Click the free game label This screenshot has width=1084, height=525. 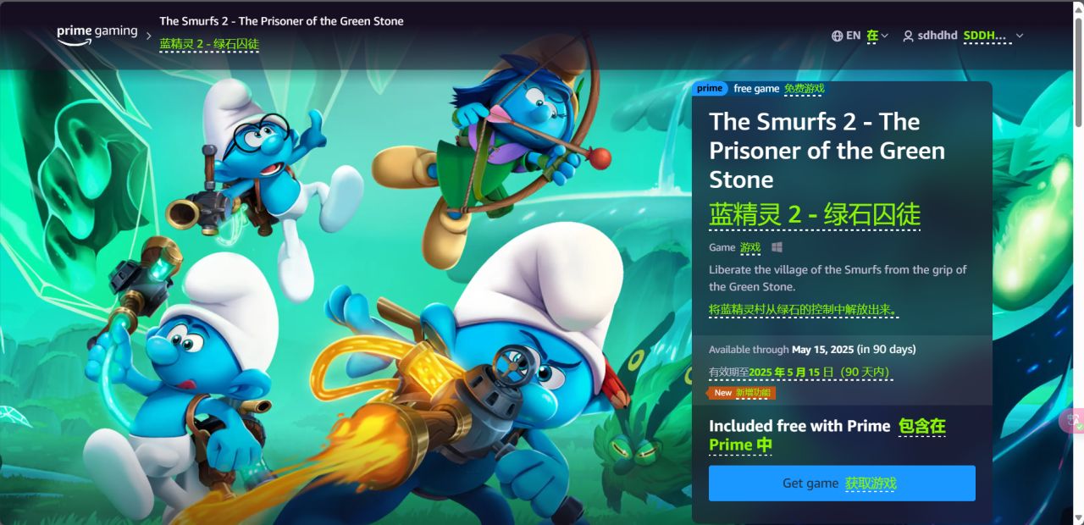756,88
